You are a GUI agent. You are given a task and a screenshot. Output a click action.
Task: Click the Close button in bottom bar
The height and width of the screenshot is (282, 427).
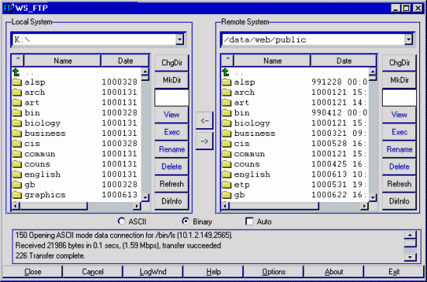coord(33,272)
